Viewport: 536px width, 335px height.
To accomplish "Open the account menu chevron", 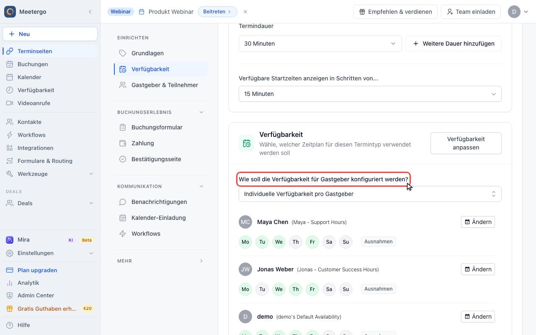I will coord(526,12).
